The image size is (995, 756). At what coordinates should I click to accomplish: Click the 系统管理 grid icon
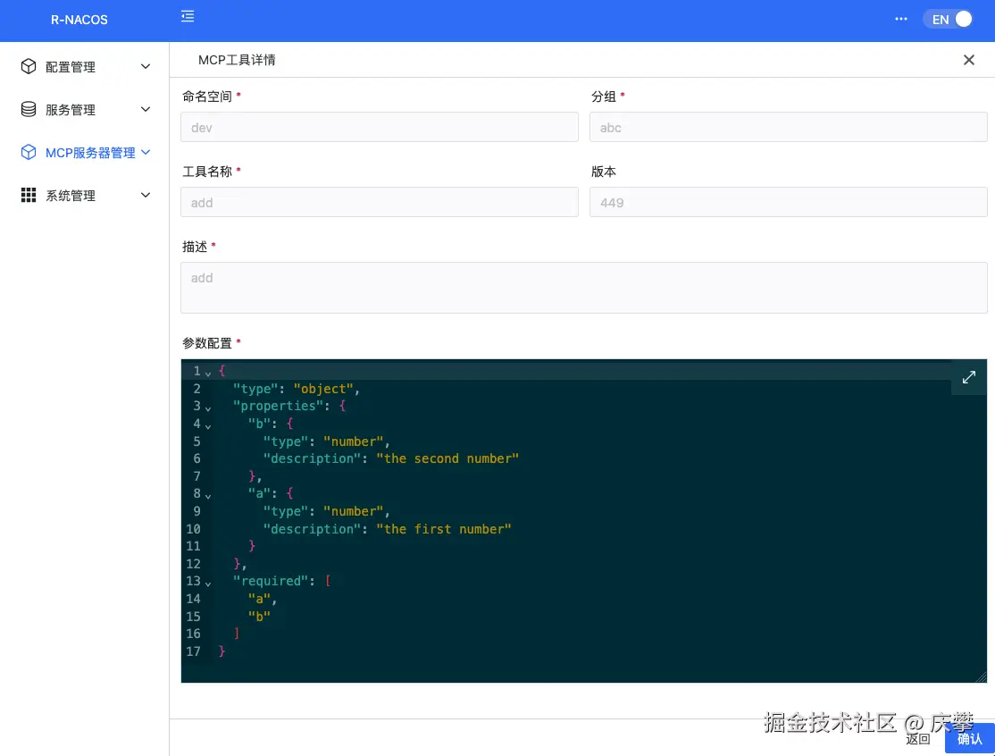[x=29, y=195]
